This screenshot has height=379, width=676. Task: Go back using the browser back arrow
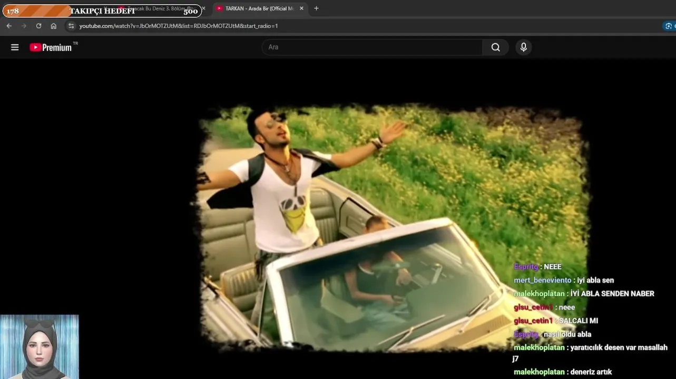tap(9, 26)
